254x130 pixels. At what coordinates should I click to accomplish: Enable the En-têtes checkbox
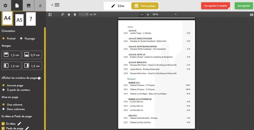tap(3, 124)
